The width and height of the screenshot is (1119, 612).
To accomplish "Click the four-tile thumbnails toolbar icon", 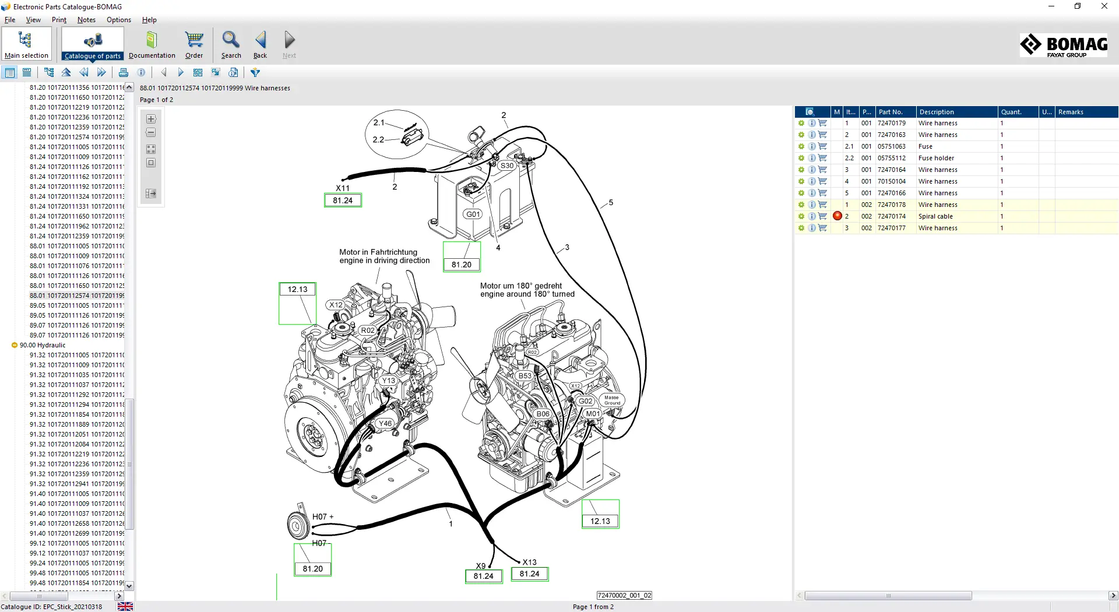I will tap(198, 72).
